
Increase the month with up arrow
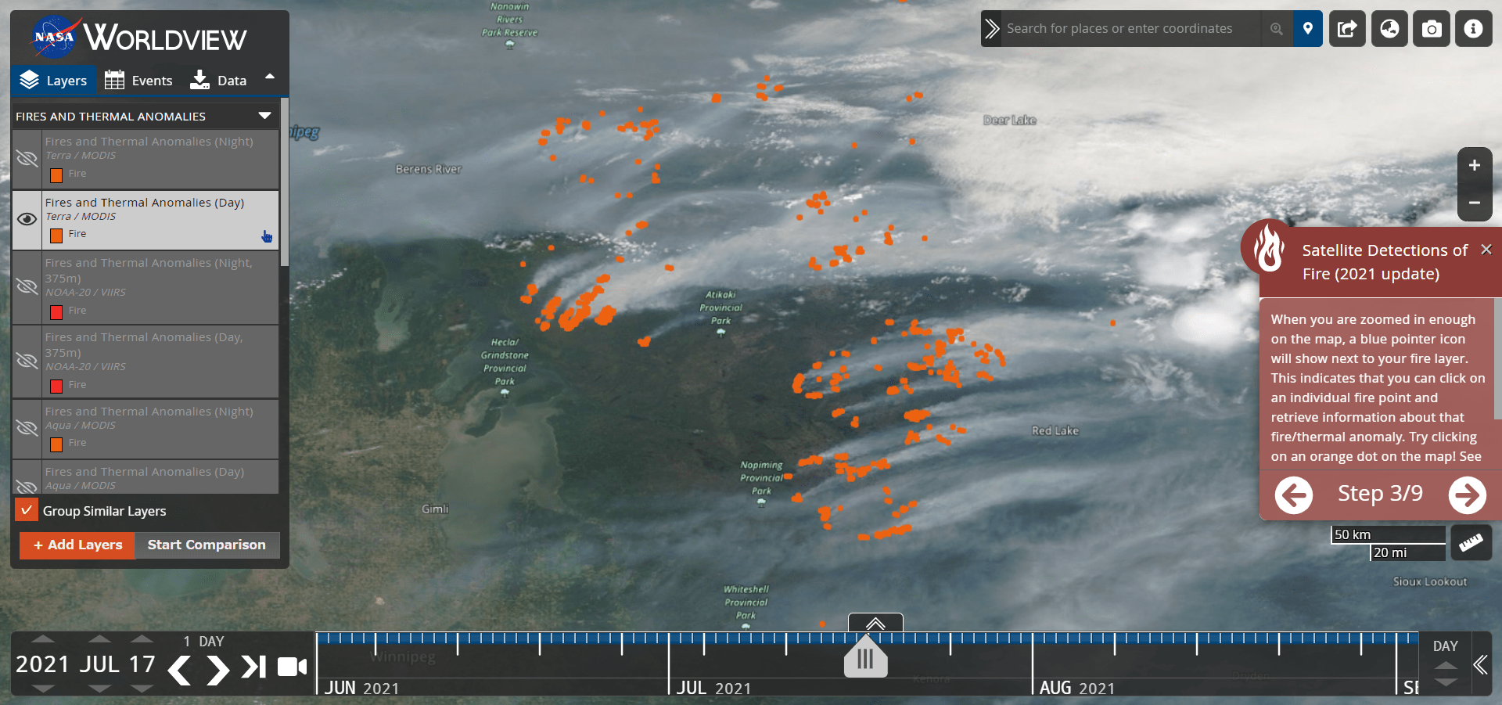[99, 639]
